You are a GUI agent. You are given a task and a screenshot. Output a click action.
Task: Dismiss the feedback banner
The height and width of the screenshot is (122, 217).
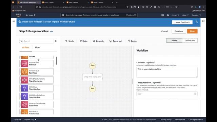coord(197,22)
